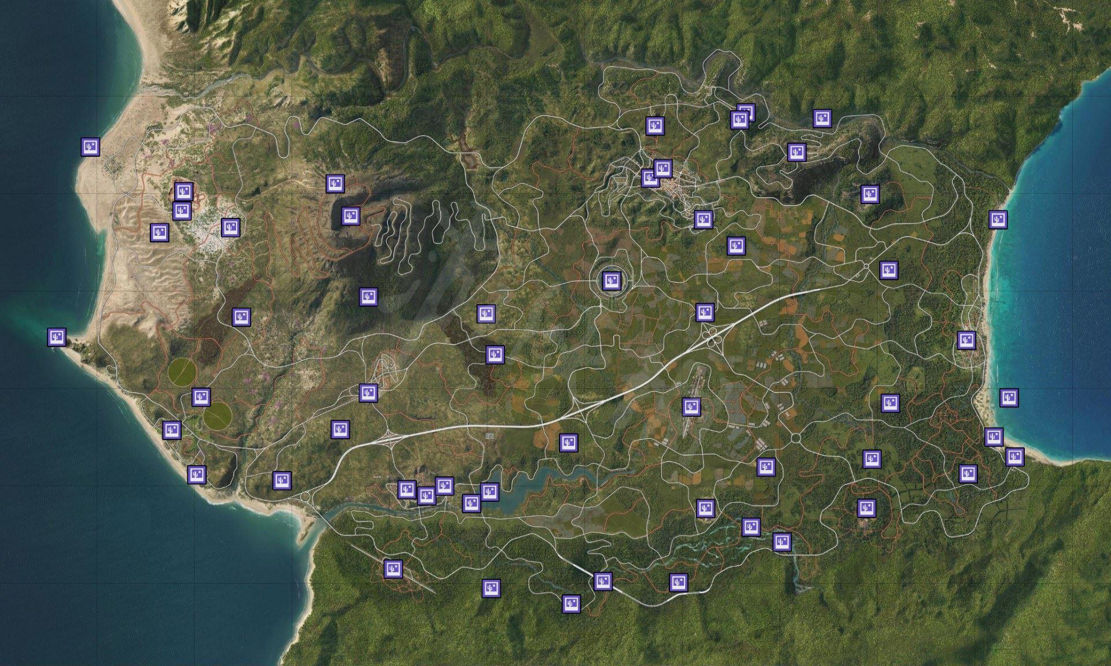The width and height of the screenshot is (1111, 666).
Task: Open the southernmost photo marker on the map
Action: point(572,604)
